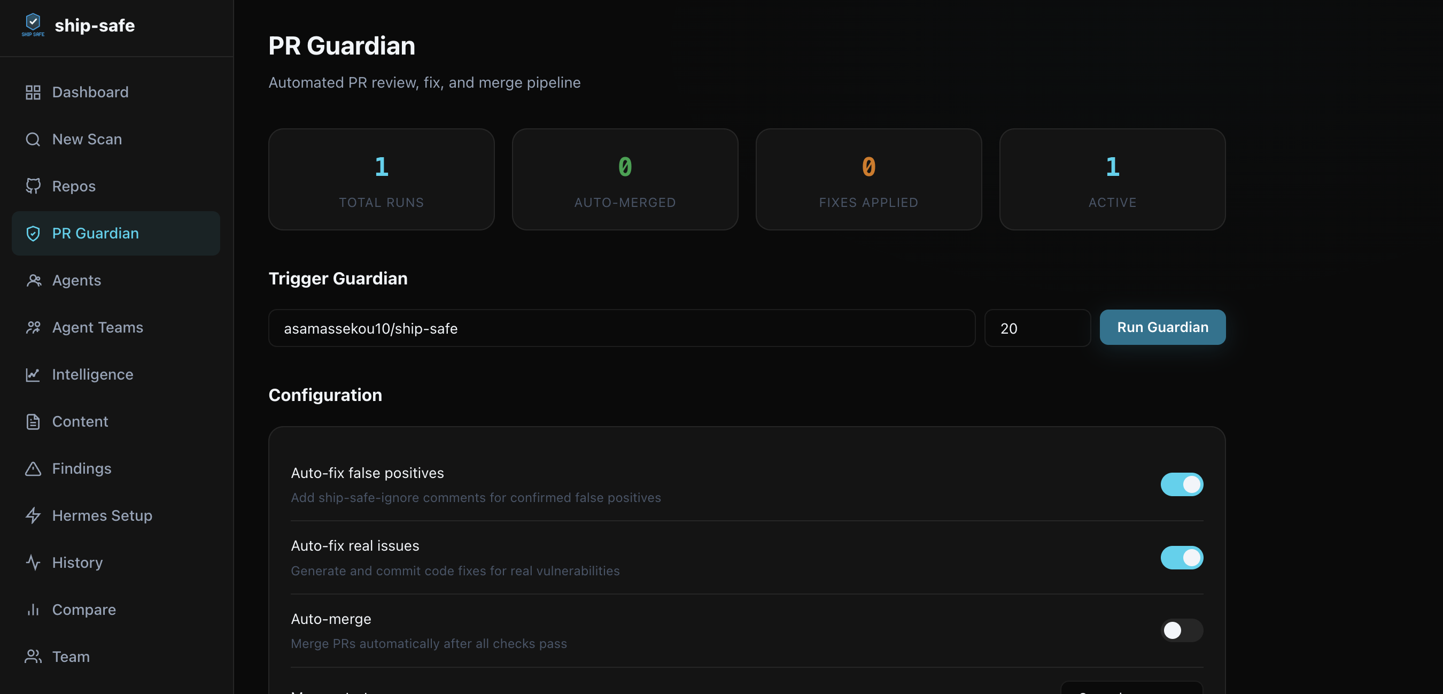Click the Agent Teams group icon

[33, 327]
